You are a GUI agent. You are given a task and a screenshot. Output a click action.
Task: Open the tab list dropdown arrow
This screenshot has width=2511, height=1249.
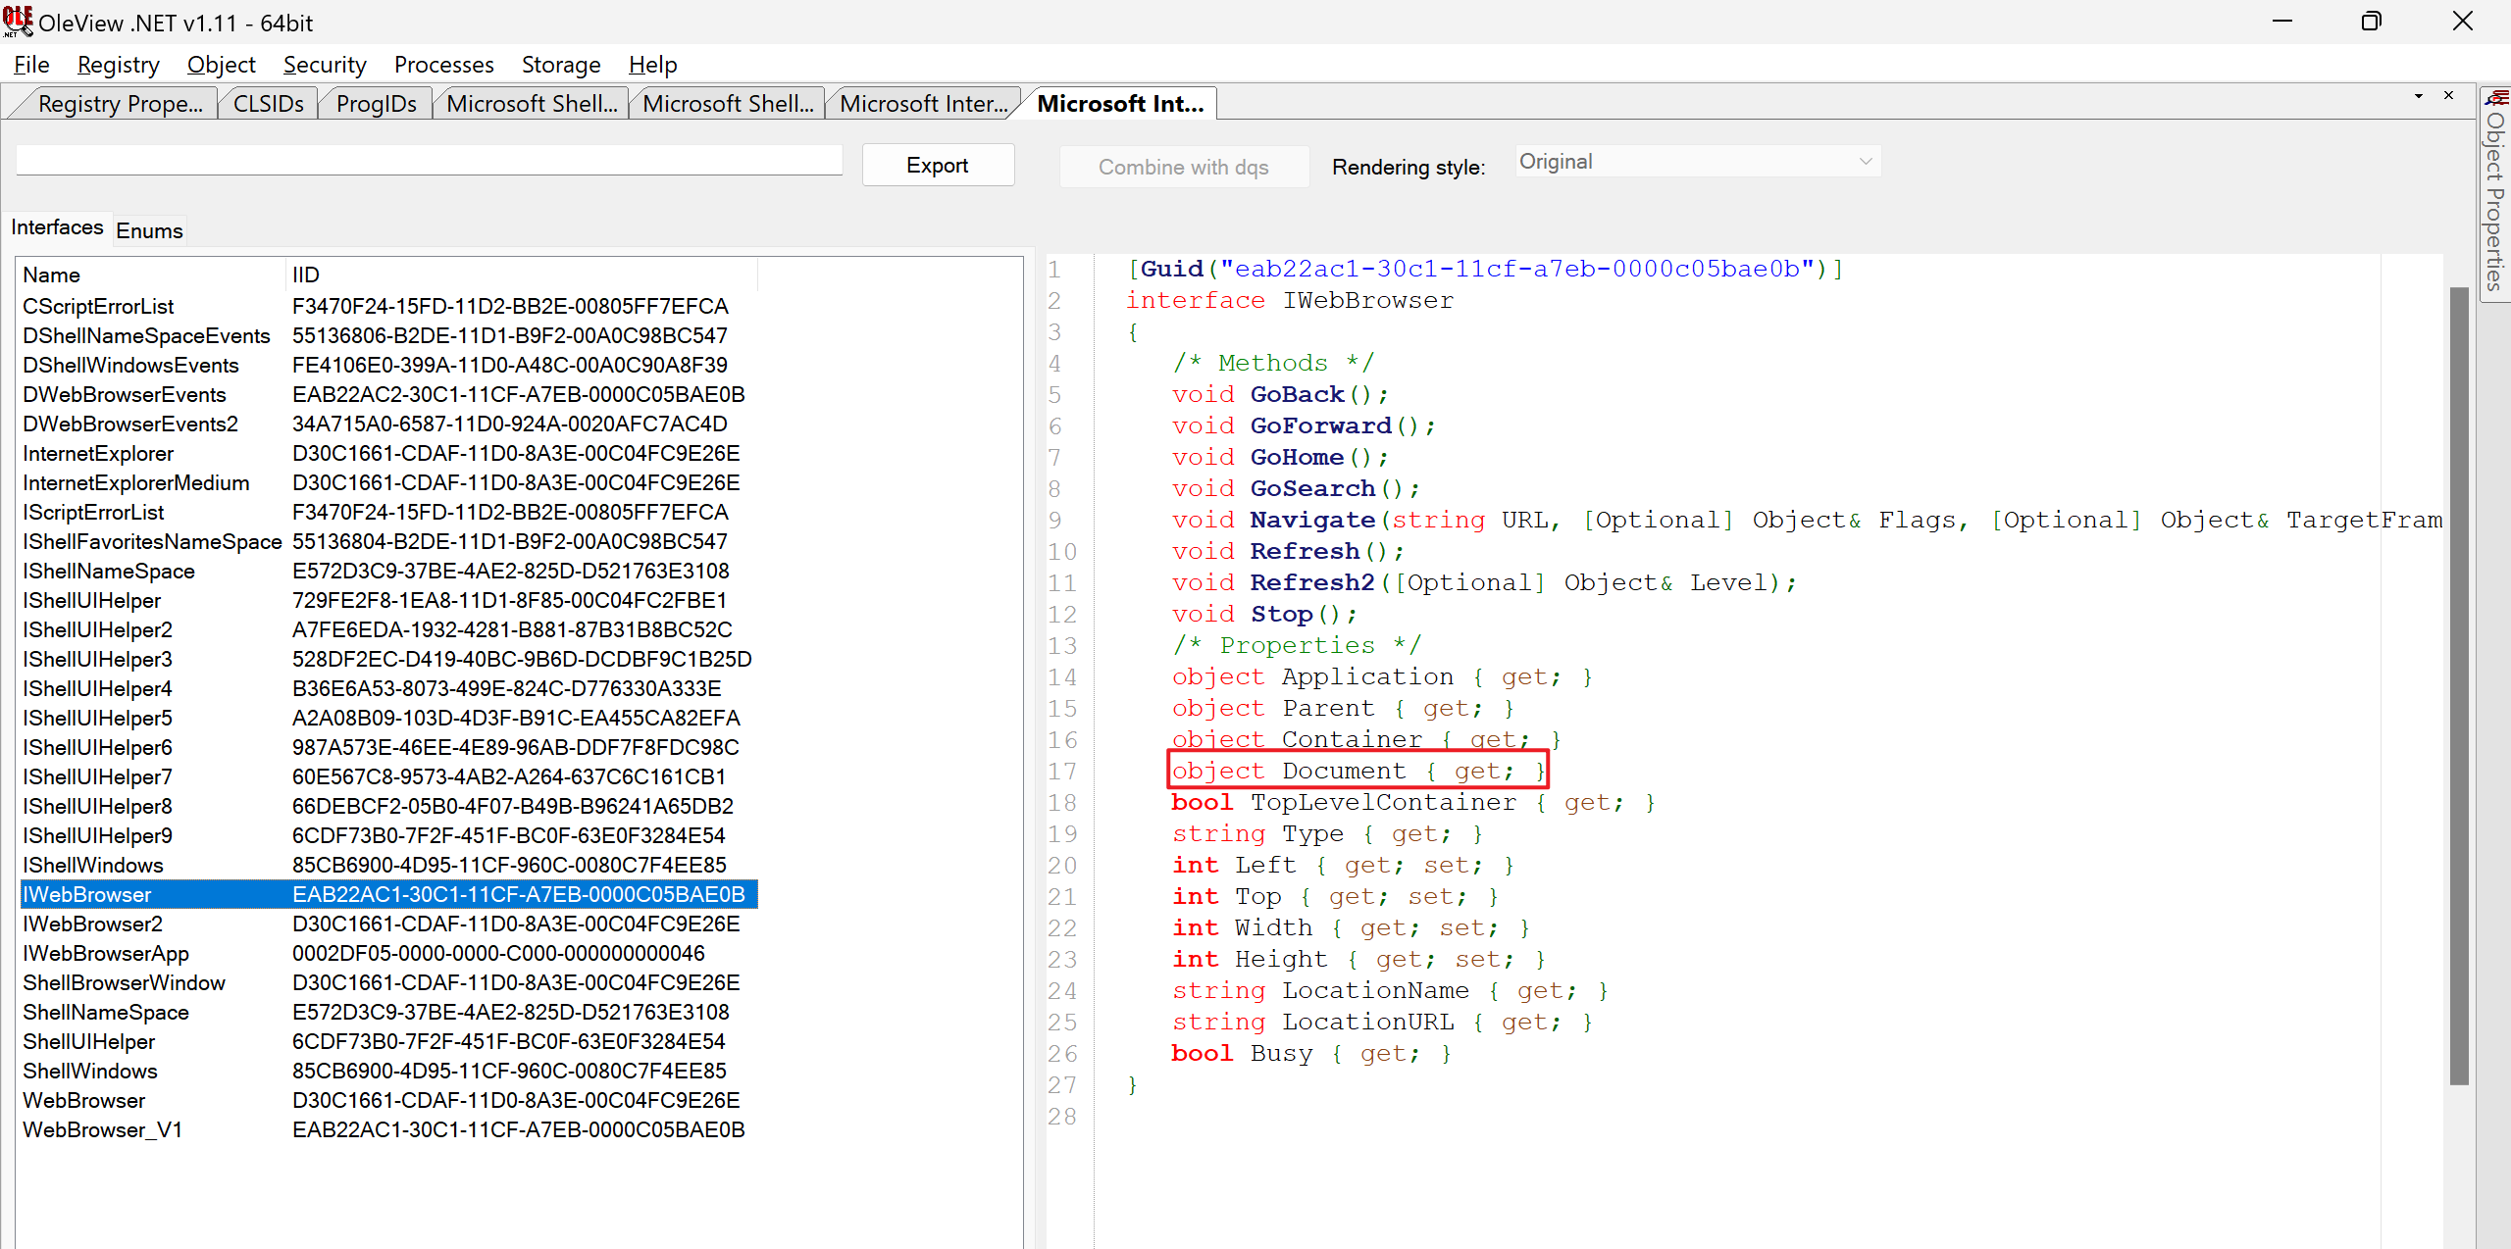[x=2419, y=96]
